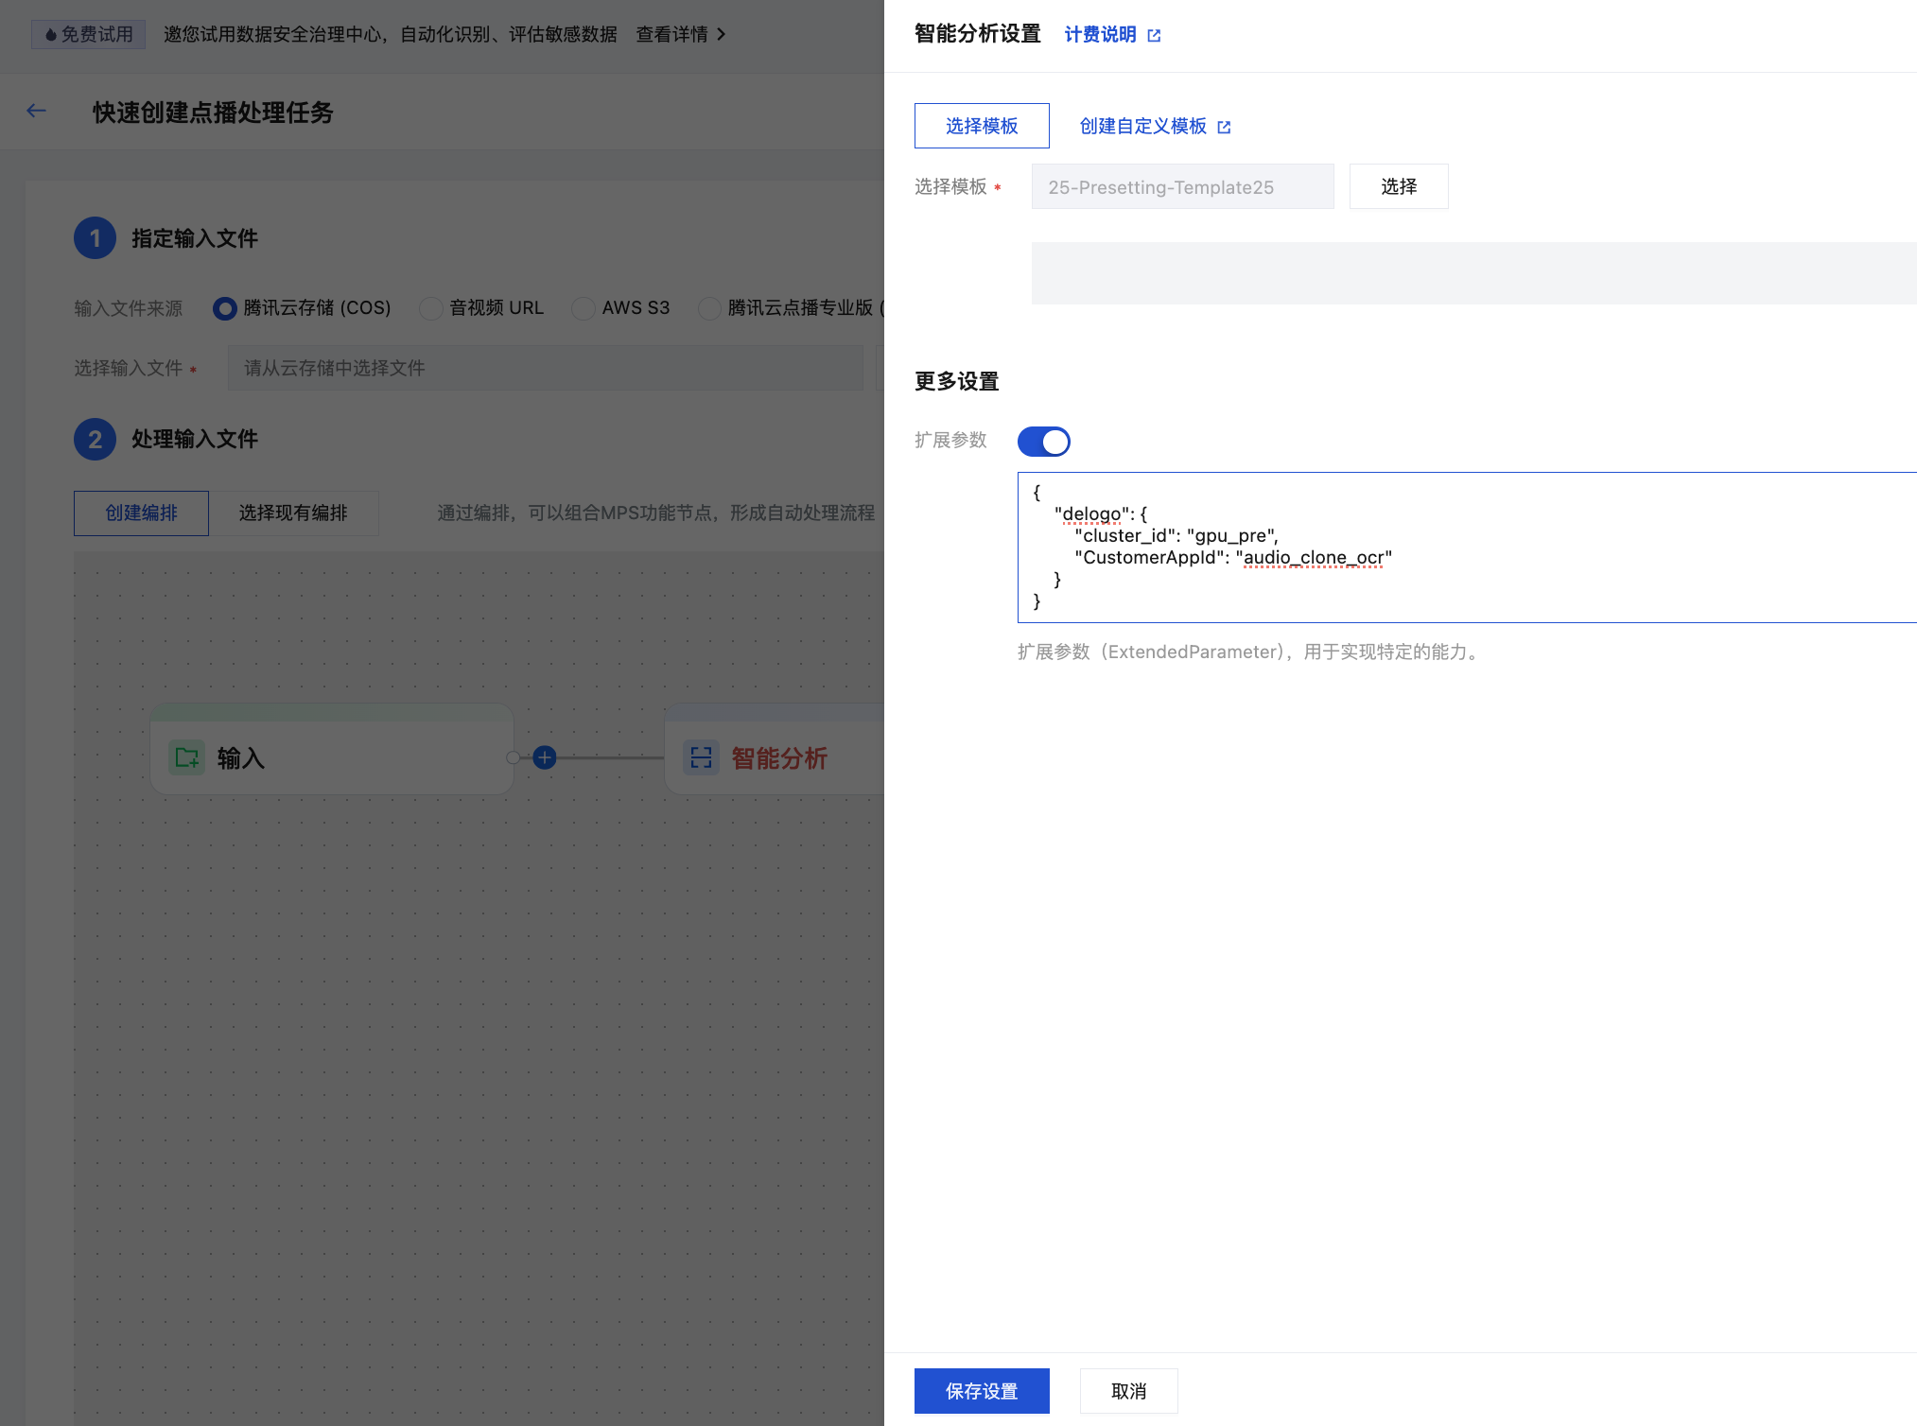Click the 保存设置 button
This screenshot has width=1917, height=1426.
click(981, 1390)
